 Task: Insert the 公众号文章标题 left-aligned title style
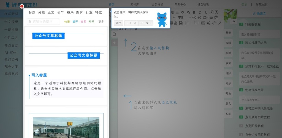point(48,36)
